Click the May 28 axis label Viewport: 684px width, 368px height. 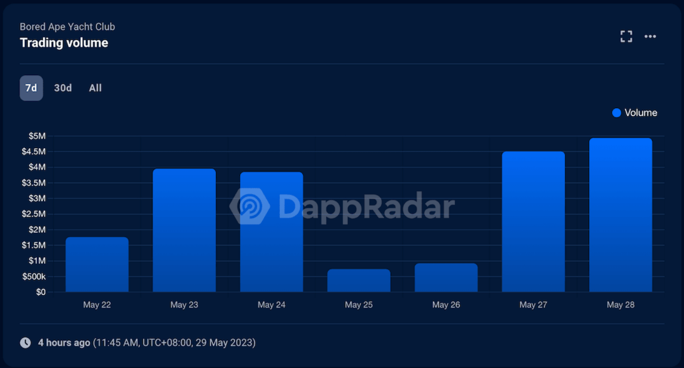(x=620, y=305)
